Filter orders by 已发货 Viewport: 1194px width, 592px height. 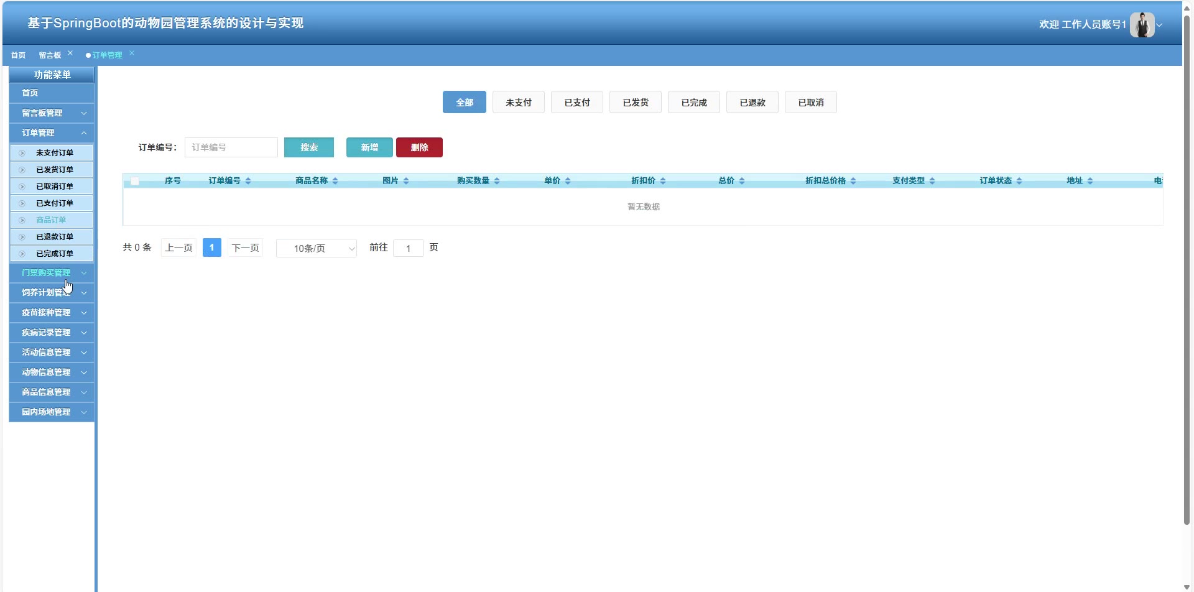pos(636,102)
